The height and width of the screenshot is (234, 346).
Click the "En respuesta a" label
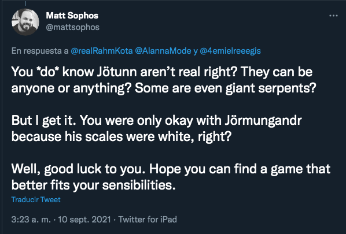point(40,51)
